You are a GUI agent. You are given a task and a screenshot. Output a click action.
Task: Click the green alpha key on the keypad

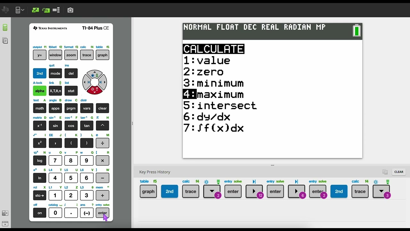pyautogui.click(x=40, y=91)
